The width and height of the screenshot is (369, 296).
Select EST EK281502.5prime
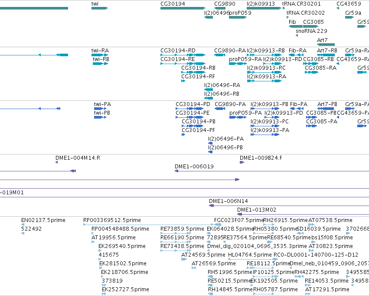[123, 264]
